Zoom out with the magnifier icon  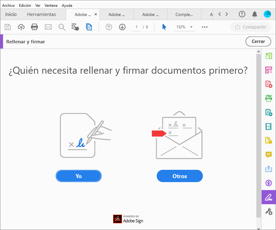click(x=61, y=27)
